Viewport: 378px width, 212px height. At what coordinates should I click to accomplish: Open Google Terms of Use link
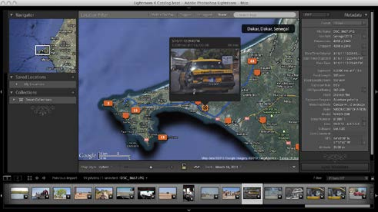(x=288, y=158)
